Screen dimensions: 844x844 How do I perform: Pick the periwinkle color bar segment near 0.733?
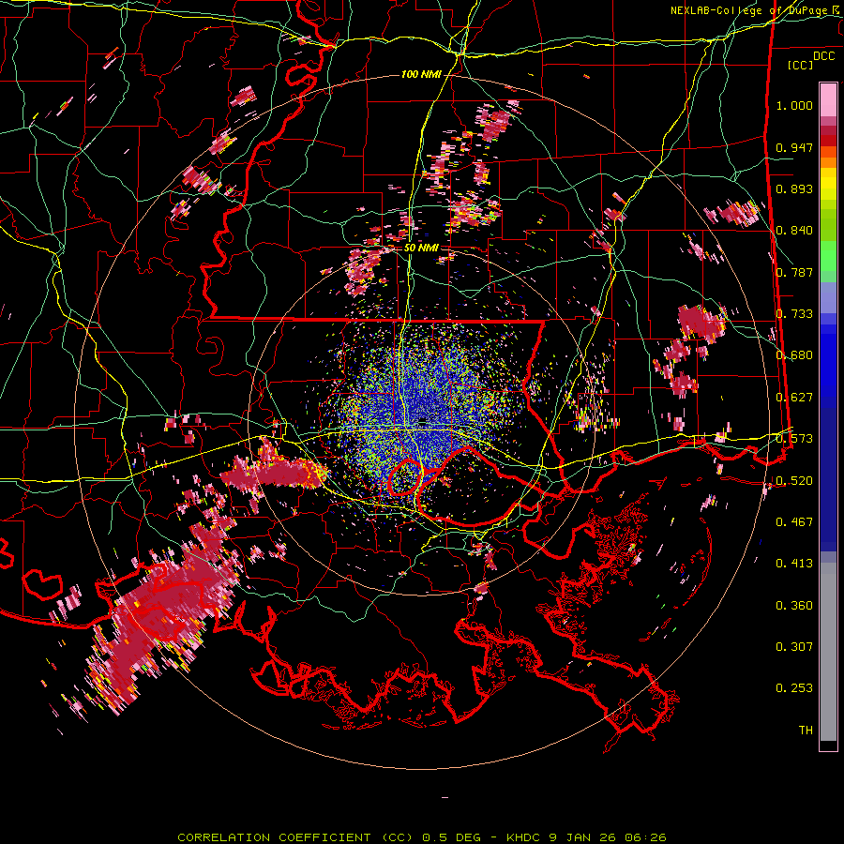click(x=828, y=297)
